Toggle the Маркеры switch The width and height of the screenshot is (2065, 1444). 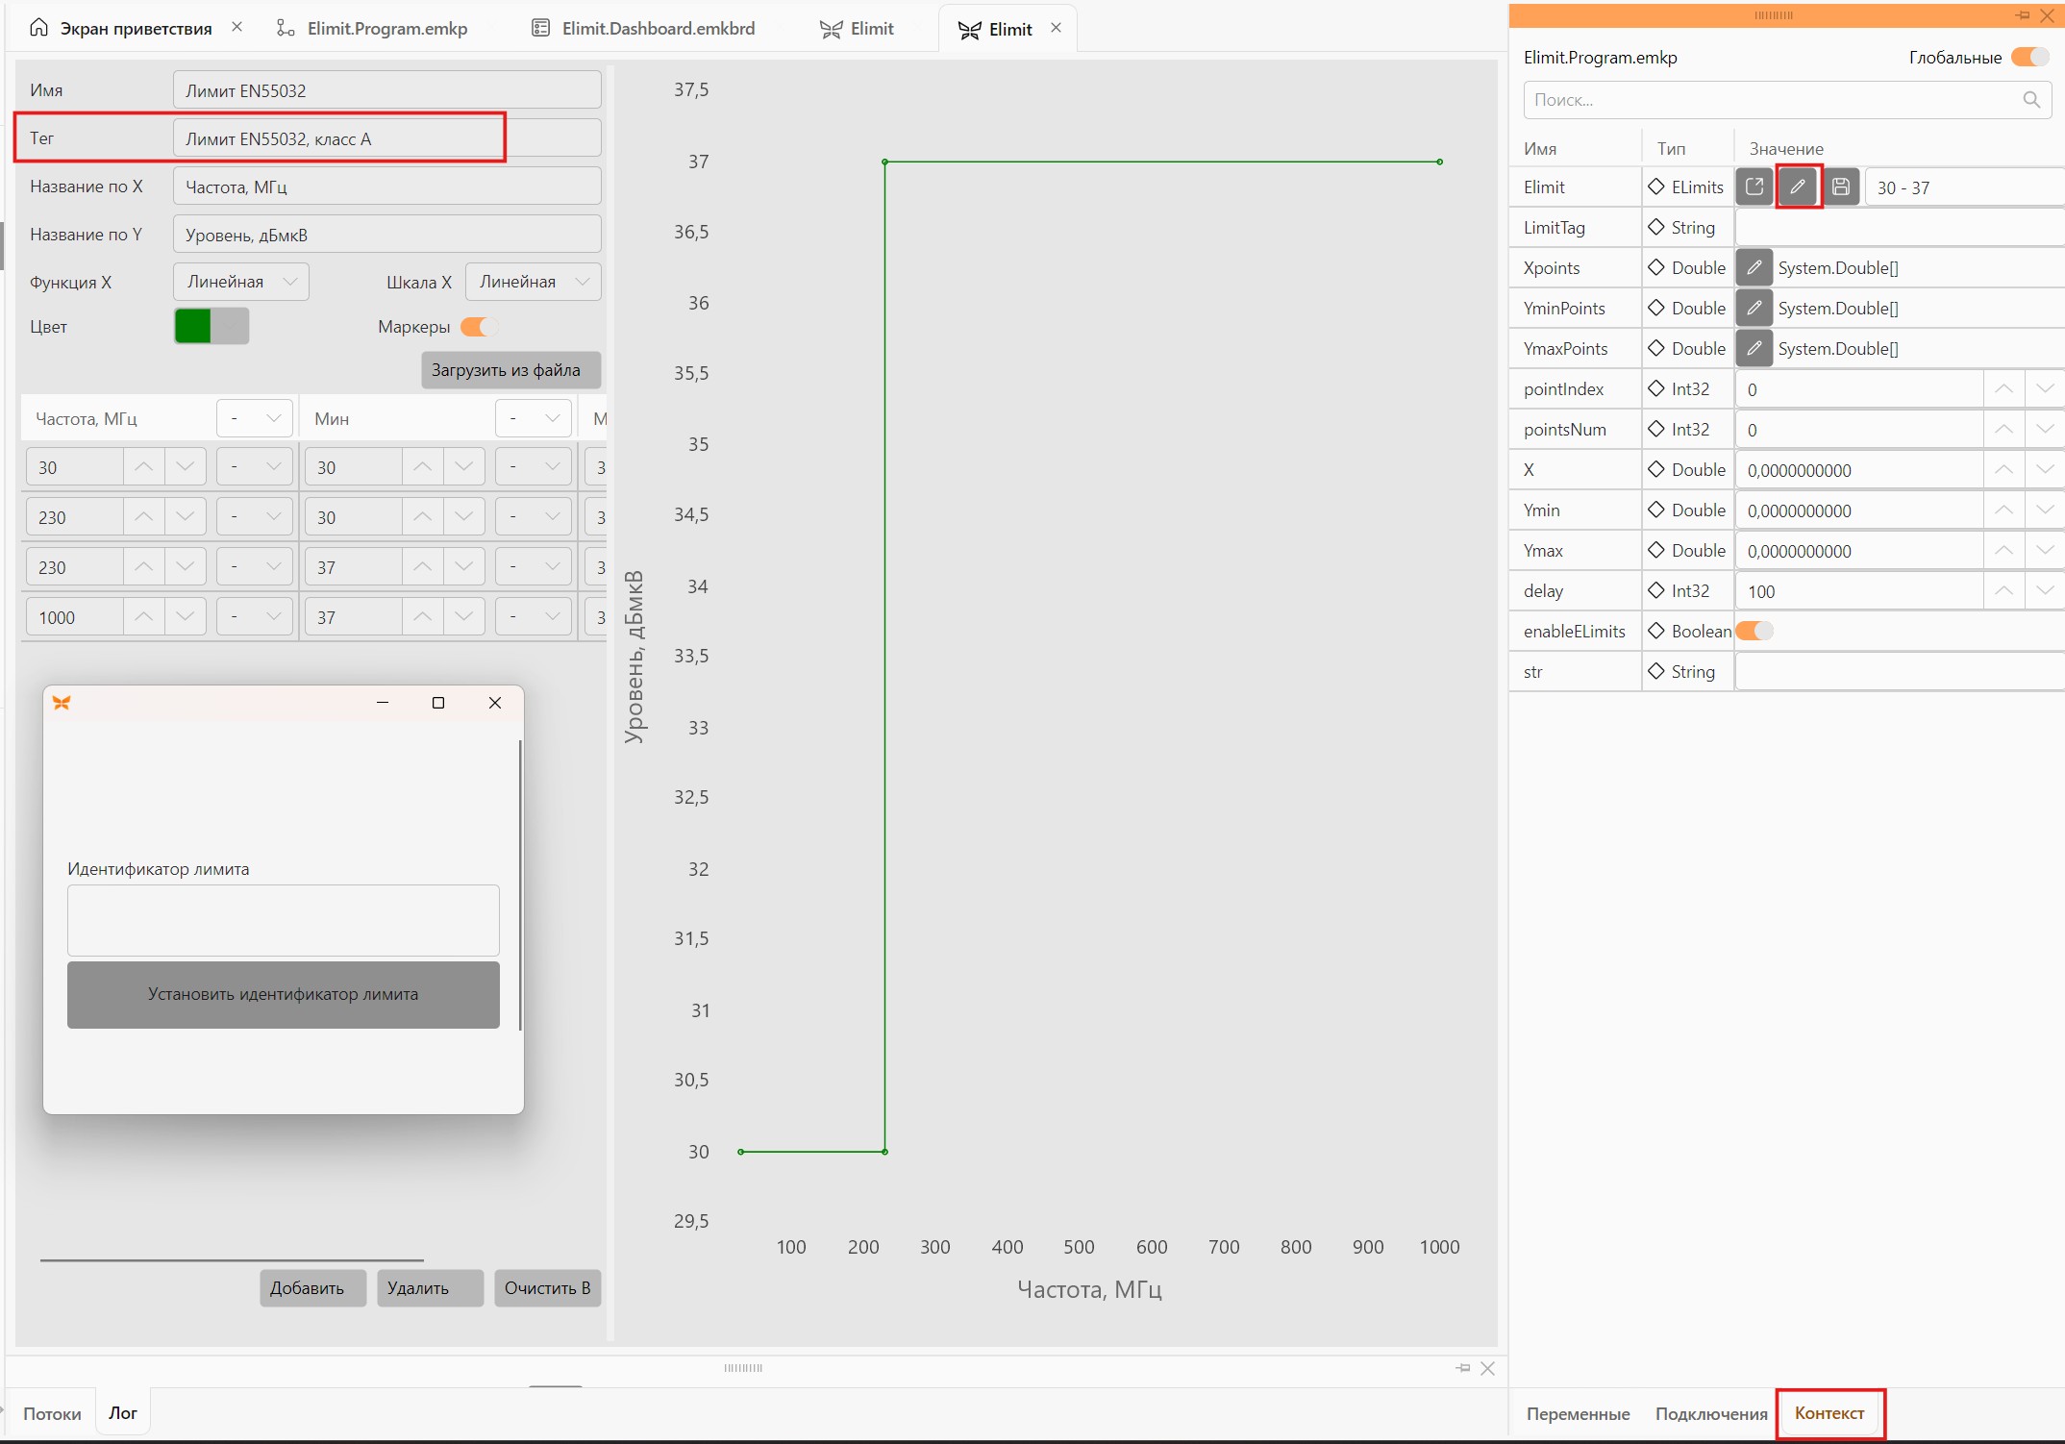pos(478,327)
